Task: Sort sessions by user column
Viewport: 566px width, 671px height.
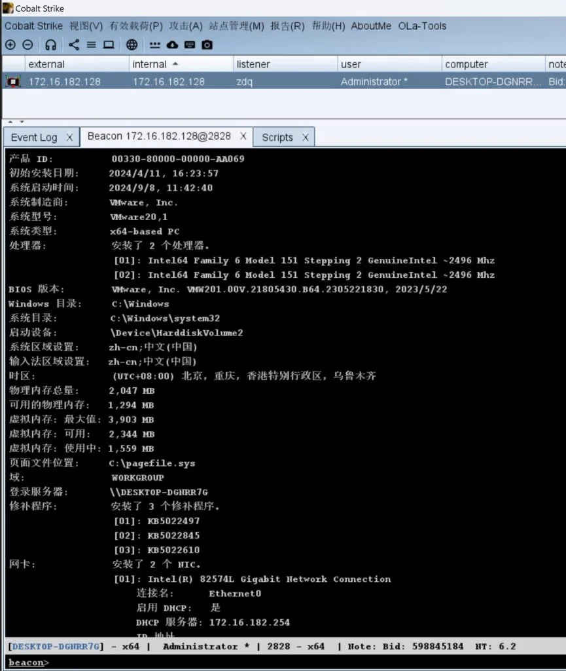Action: pos(389,64)
